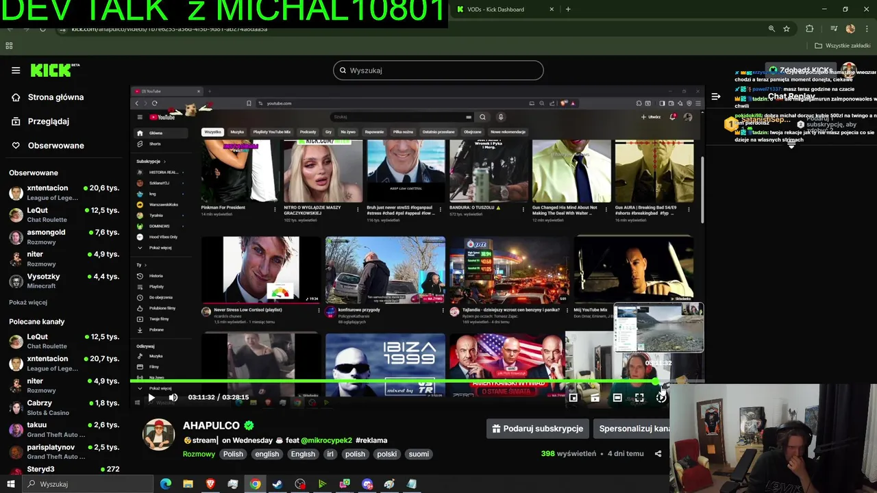Go to Strona główna in the sidebar

click(47, 97)
